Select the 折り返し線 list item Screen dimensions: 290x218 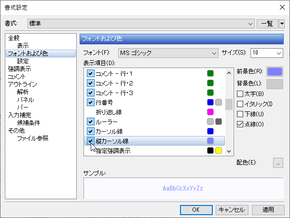(109, 112)
